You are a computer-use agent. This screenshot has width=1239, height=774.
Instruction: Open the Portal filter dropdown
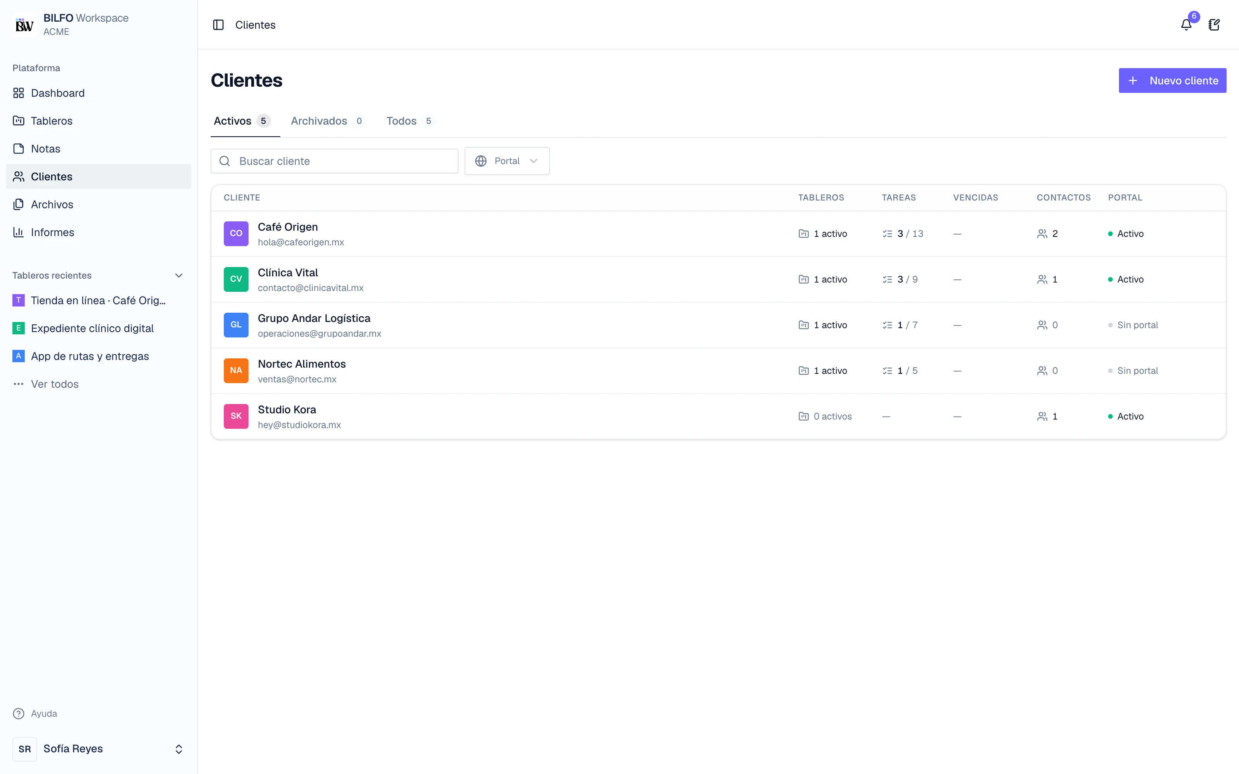click(x=507, y=161)
